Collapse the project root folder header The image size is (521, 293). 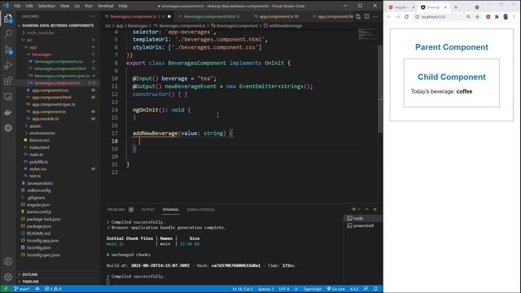pyautogui.click(x=58, y=25)
